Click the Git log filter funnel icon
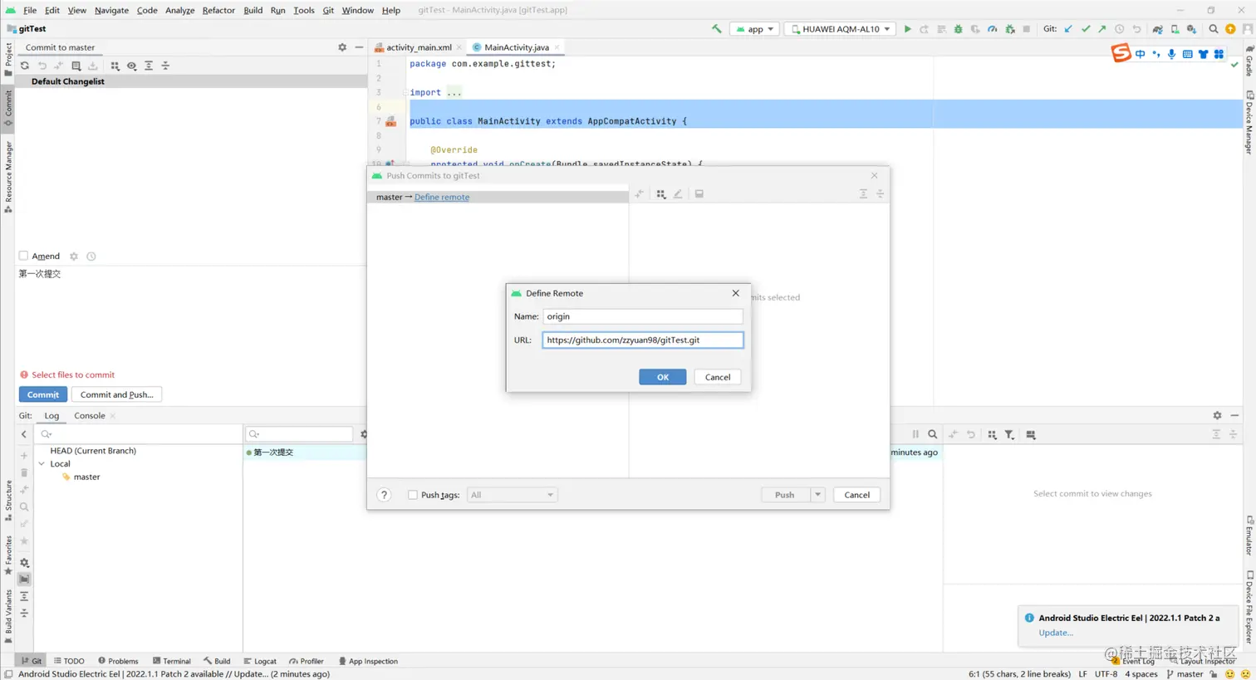1256x680 pixels. [x=1009, y=434]
